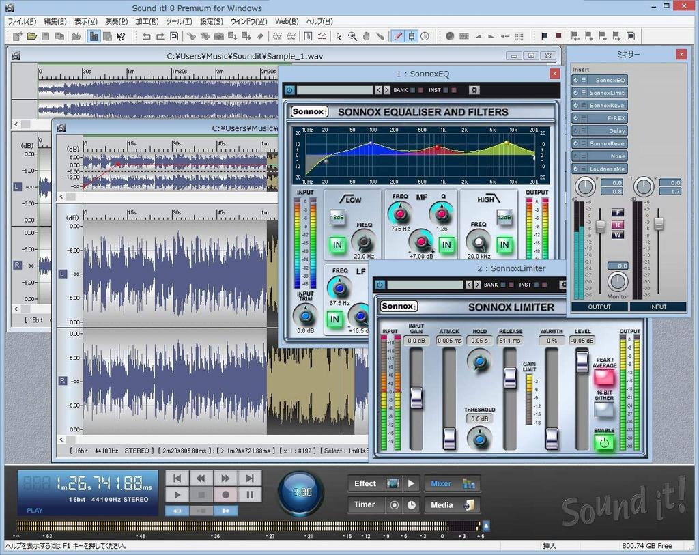Click the undo arrow in toolbar
Viewport: 699px width, 555px height.
(146, 36)
